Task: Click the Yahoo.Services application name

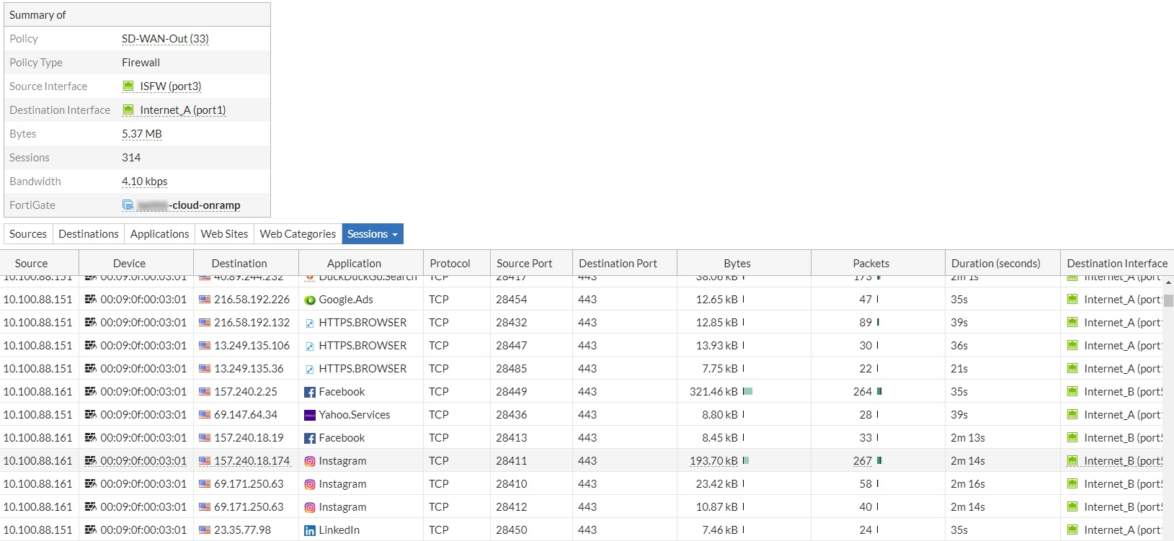Action: (355, 415)
